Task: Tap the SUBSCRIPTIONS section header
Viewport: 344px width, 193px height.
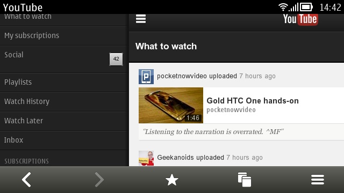Action: click(x=26, y=161)
